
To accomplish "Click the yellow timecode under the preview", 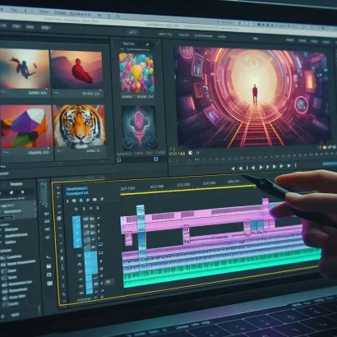I will point(177,154).
